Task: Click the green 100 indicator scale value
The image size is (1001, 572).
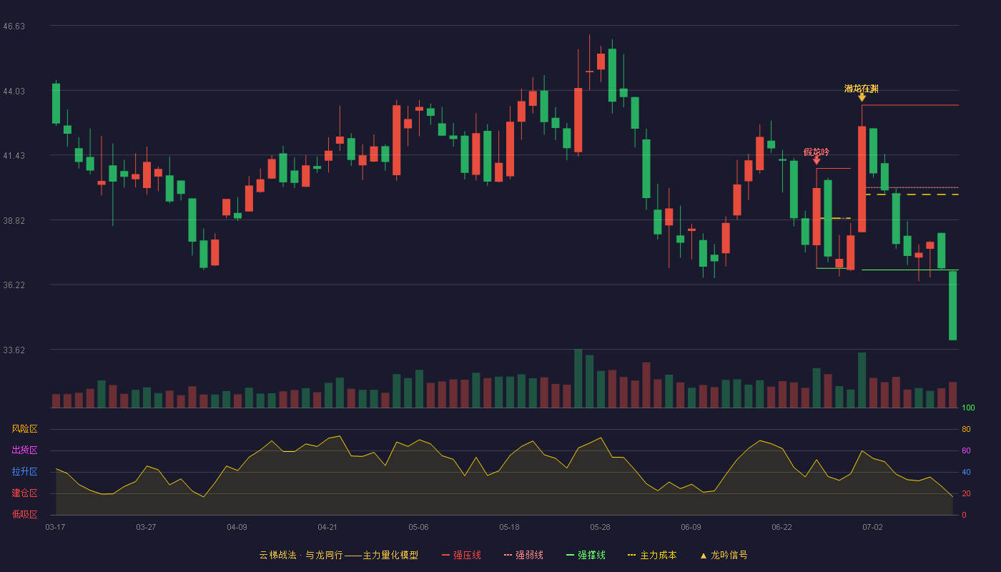Action: [968, 408]
